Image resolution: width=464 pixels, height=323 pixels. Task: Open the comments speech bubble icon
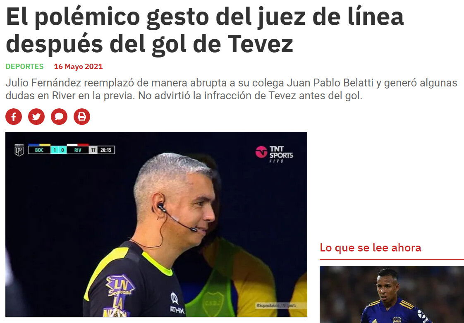tap(59, 117)
